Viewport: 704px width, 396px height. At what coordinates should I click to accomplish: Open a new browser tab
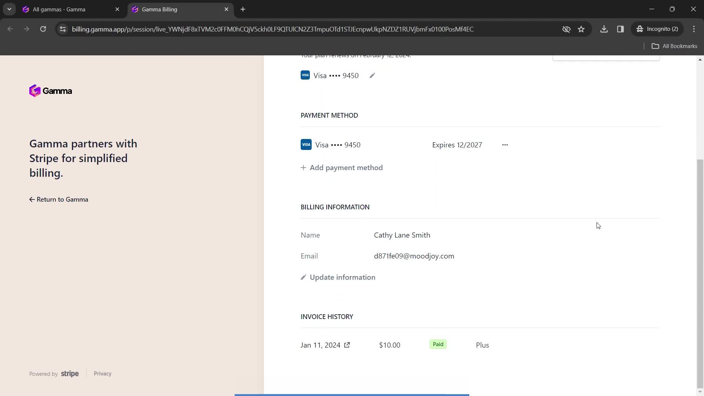click(243, 9)
